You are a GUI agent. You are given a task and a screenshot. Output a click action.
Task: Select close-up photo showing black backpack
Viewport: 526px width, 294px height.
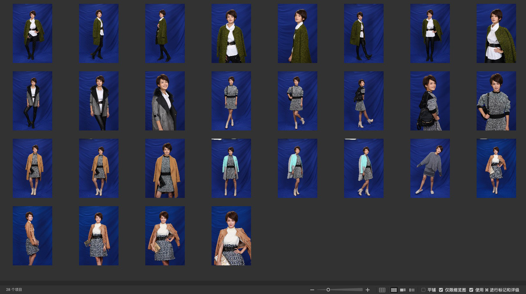(x=430, y=101)
